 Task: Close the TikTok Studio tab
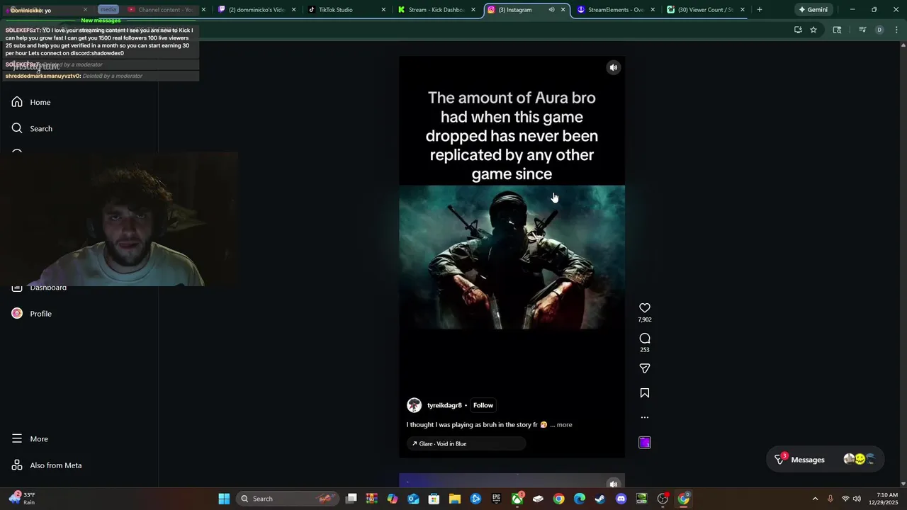pos(383,10)
